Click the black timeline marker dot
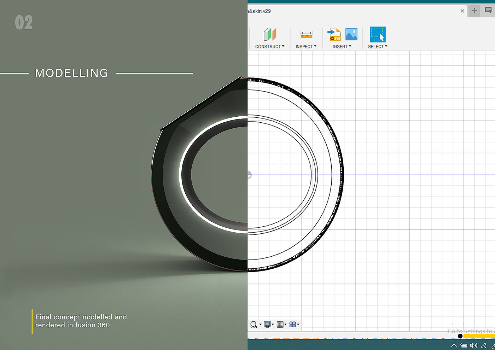This screenshot has height=350, width=495. coord(460,336)
